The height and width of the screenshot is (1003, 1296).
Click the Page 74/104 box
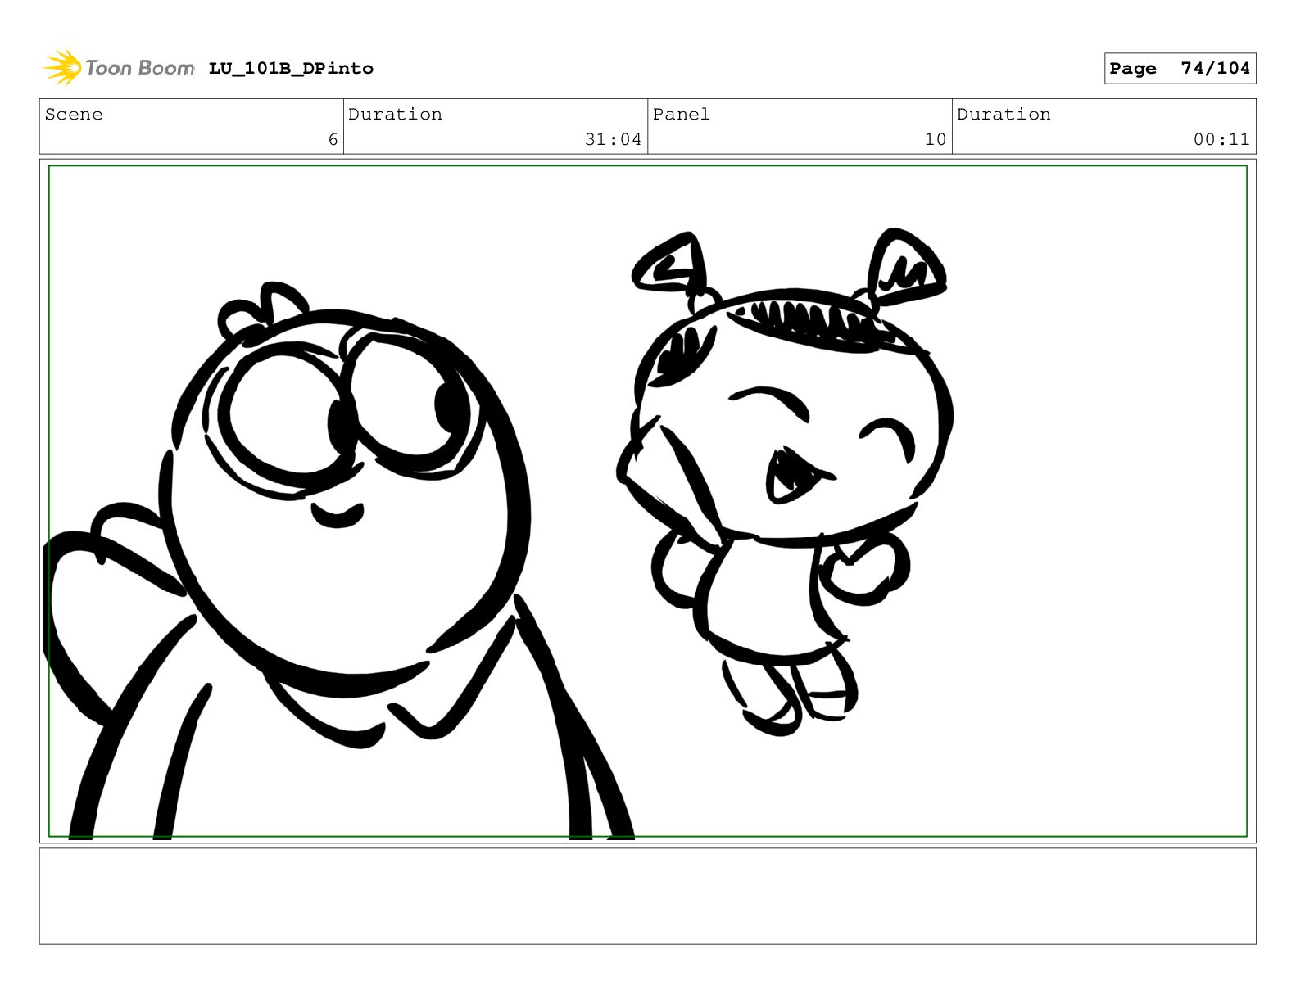click(1180, 69)
